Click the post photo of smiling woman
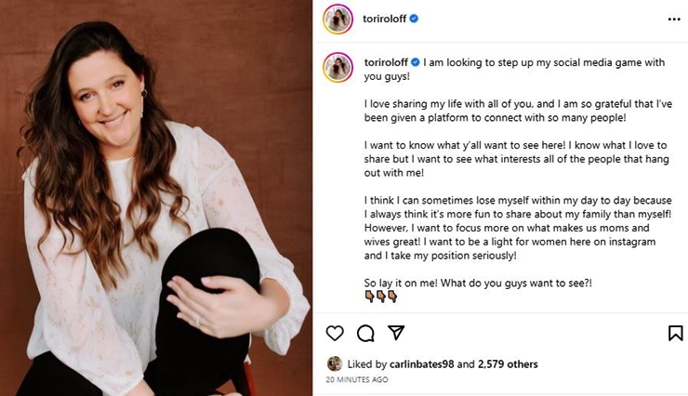 [x=156, y=198]
